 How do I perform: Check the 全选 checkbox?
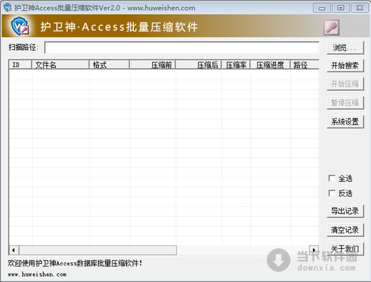331,178
